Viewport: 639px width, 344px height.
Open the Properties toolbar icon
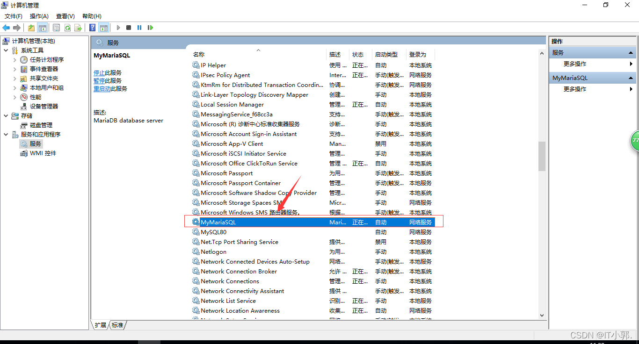[57, 28]
